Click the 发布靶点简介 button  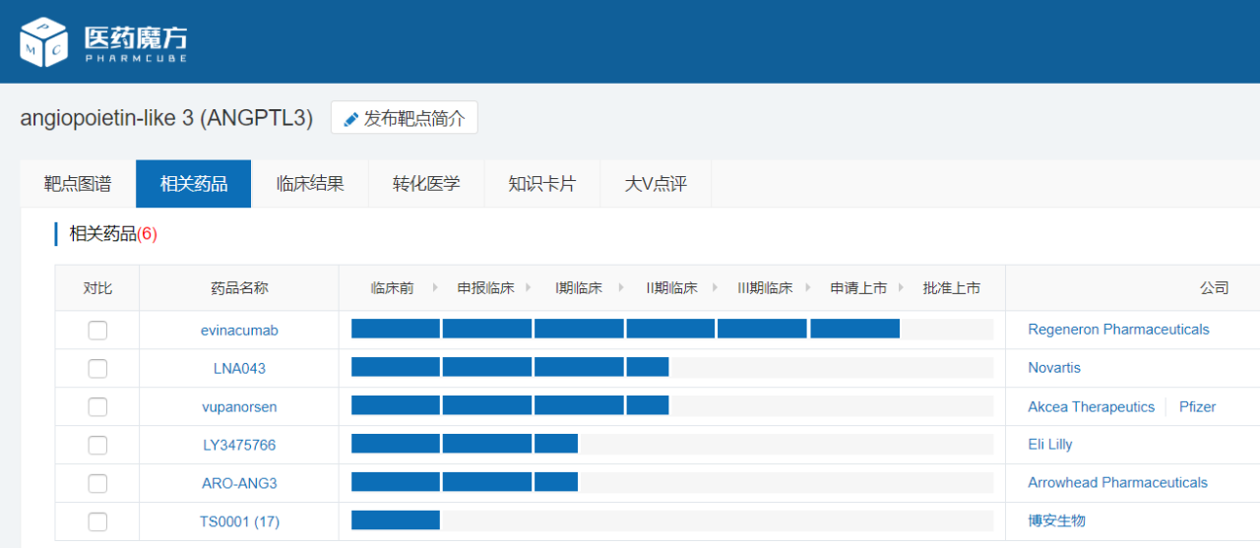[405, 118]
